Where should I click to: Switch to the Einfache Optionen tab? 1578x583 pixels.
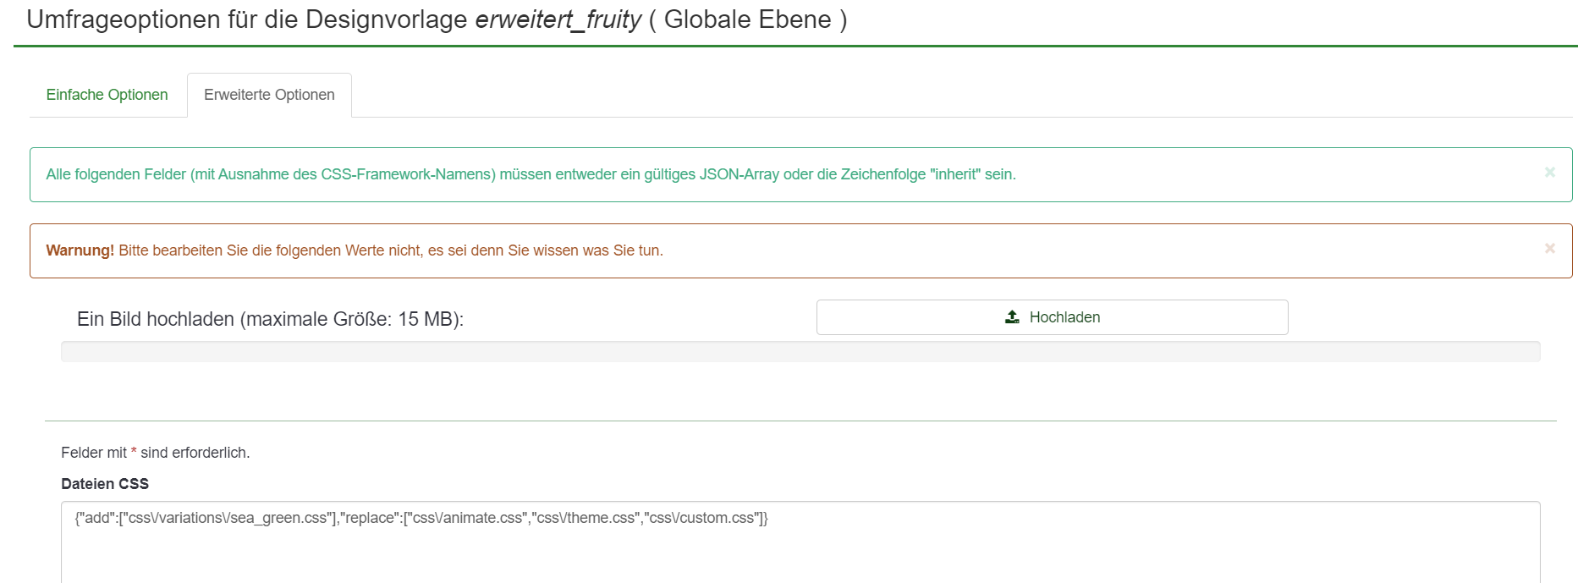(x=107, y=95)
